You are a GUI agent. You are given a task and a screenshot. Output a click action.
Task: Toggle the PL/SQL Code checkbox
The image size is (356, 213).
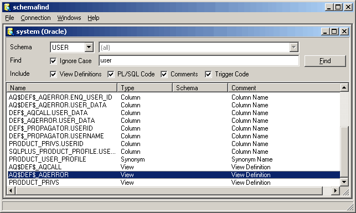[111, 74]
